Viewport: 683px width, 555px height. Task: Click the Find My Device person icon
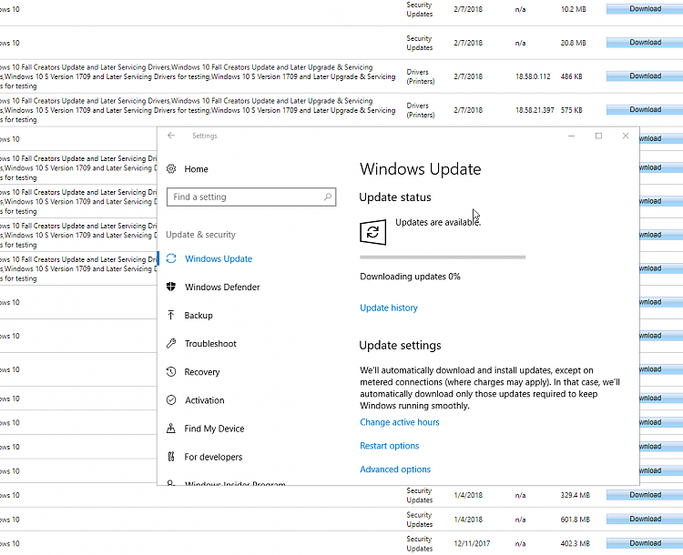tap(171, 428)
